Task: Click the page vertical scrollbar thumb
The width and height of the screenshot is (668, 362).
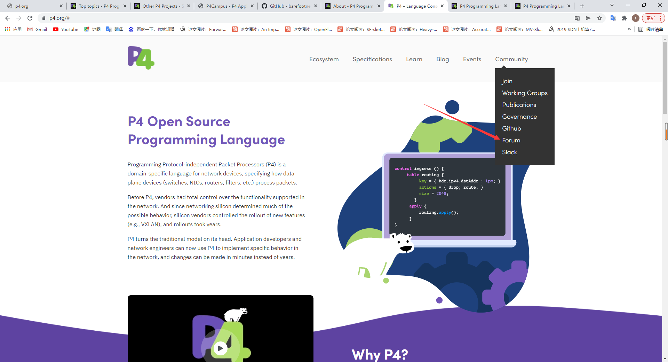Action: (x=665, y=78)
